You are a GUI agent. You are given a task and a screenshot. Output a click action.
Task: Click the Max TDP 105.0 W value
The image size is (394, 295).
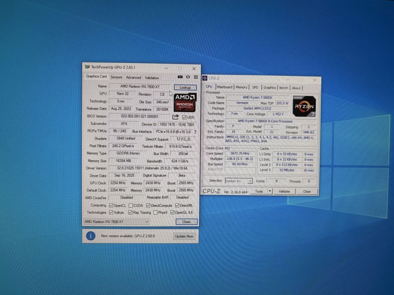[282, 103]
